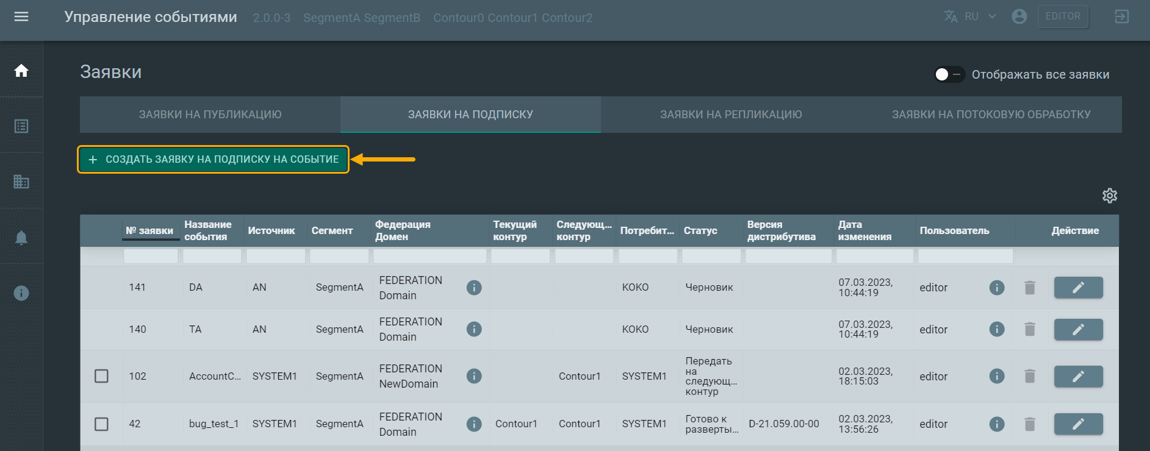1150x451 pixels.
Task: Click 'Создать заявку на подписку на событие'
Action: pyautogui.click(x=214, y=160)
